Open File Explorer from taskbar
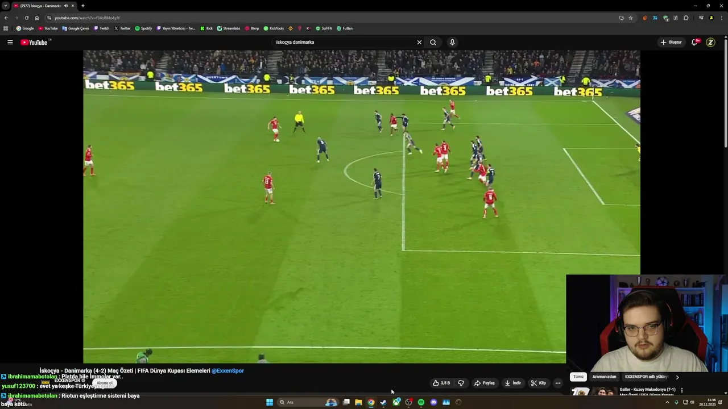The width and height of the screenshot is (728, 409). click(x=358, y=402)
